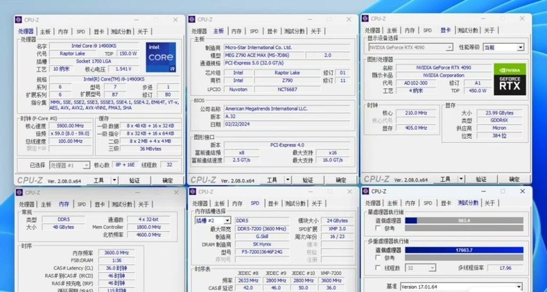The width and height of the screenshot is (547, 292).
Task: Tick the 參考 checkbox under the multi-thread score
Action: click(x=378, y=257)
